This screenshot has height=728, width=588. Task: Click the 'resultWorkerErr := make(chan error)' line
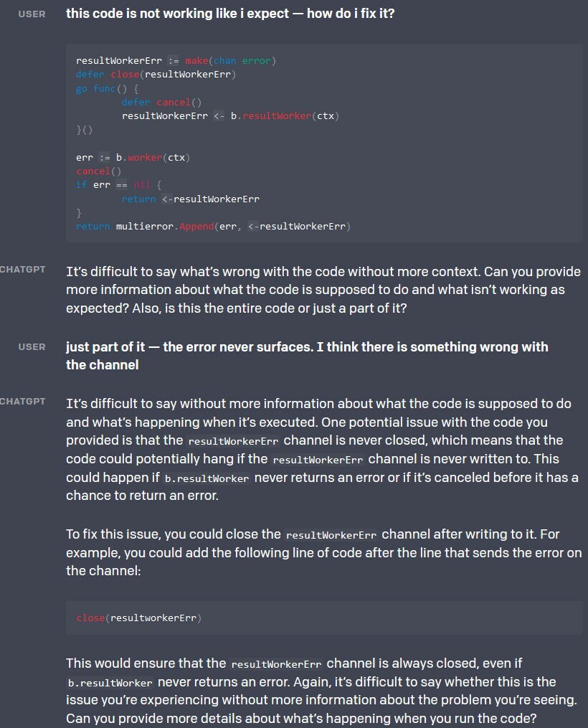[176, 61]
